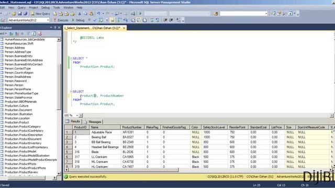Click the red-marked icon in Object Explorer toolbar
This screenshot has width=335, height=188.
point(40,33)
